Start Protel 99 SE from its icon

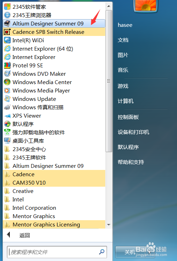pos(7,65)
